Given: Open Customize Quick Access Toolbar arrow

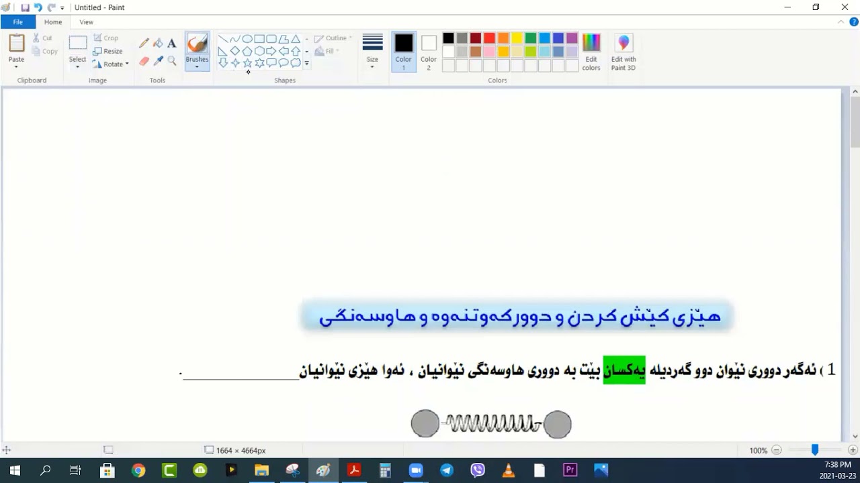Looking at the screenshot, I should tap(62, 8).
